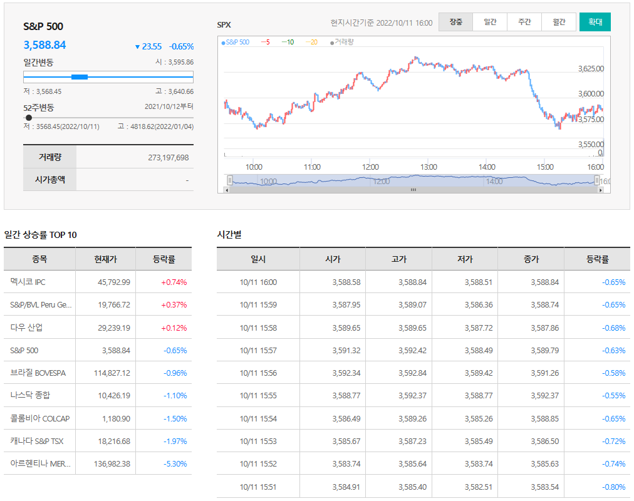Click the SPX chart title

tap(224, 24)
